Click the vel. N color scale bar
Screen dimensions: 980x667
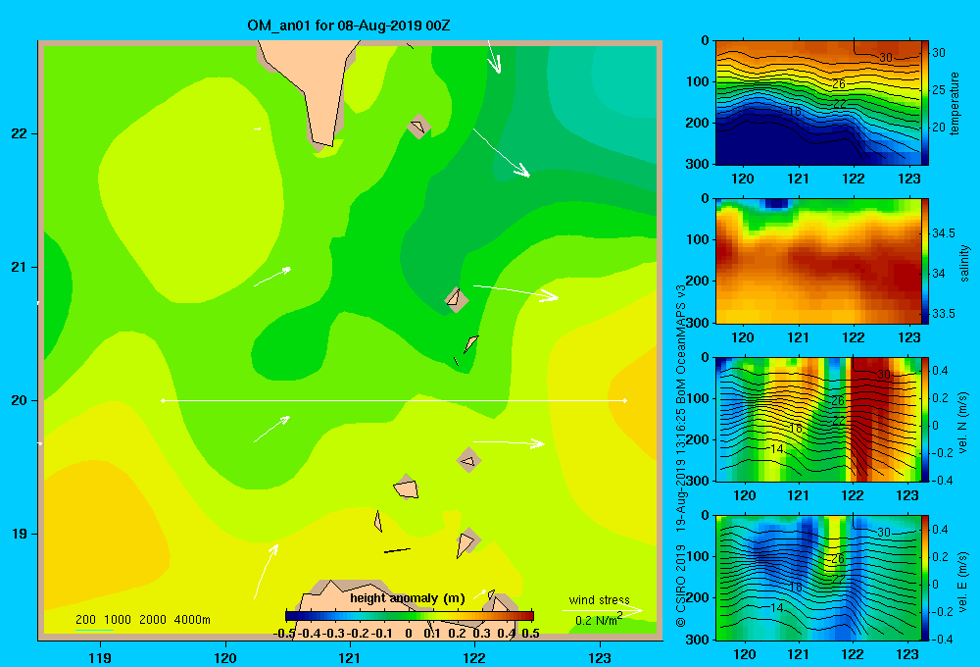925,419
